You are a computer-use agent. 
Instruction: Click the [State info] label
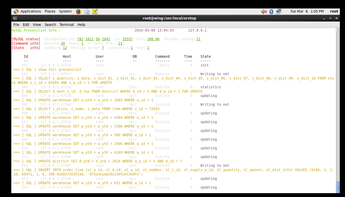point(26,48)
